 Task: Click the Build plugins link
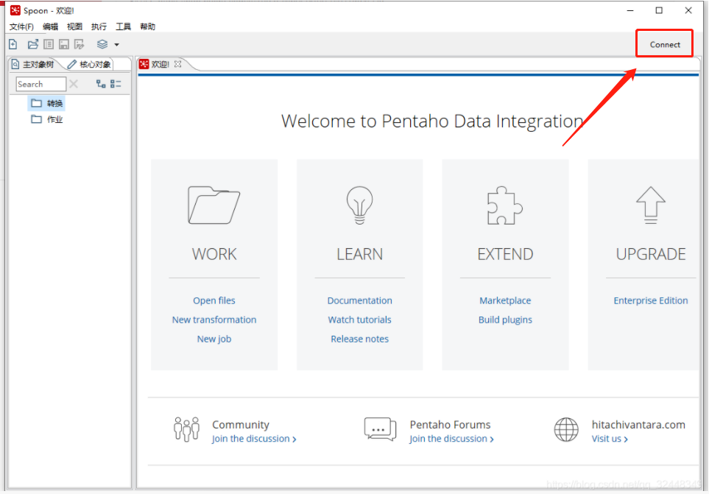[505, 320]
